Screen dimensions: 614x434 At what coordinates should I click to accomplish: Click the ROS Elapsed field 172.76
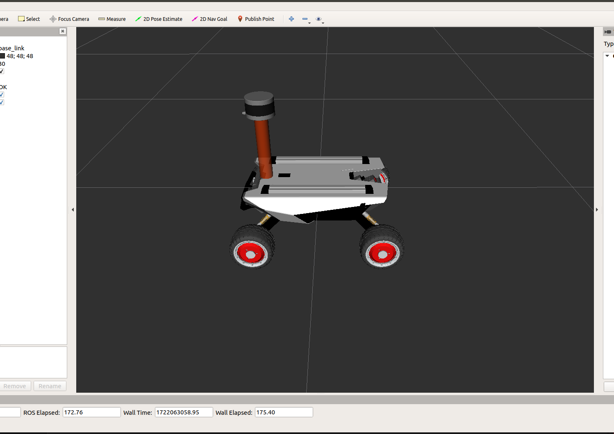(x=92, y=412)
